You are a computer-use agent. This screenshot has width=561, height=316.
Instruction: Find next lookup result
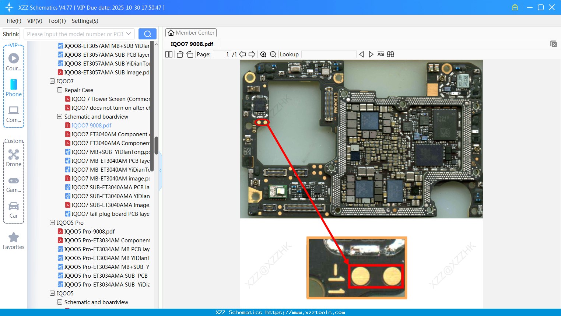[x=371, y=54]
